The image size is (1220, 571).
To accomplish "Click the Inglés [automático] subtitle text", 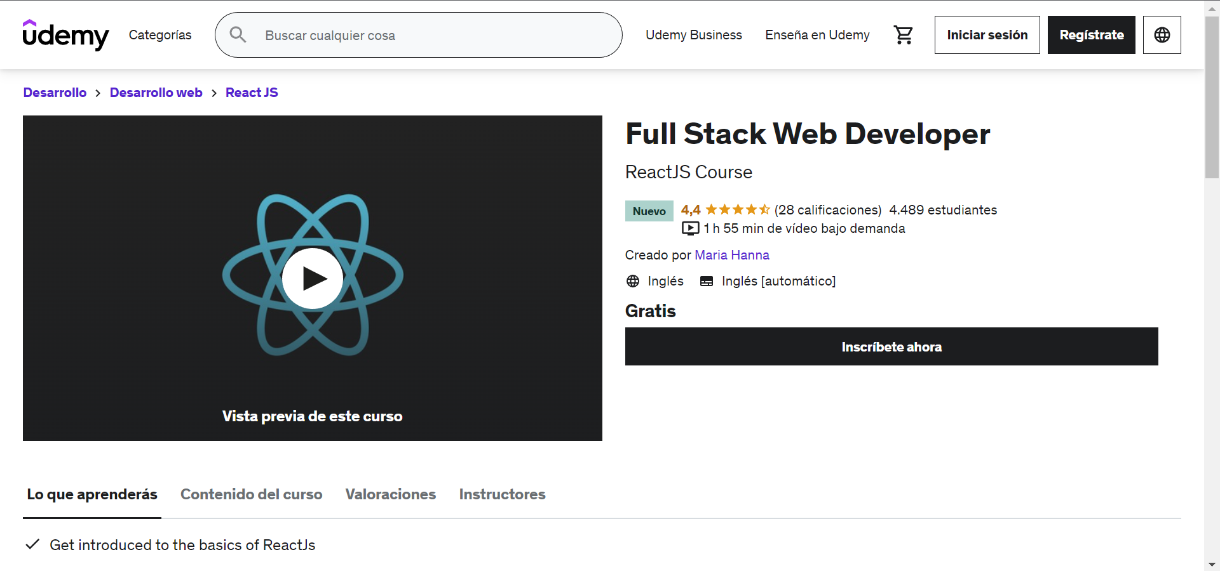I will pos(778,281).
